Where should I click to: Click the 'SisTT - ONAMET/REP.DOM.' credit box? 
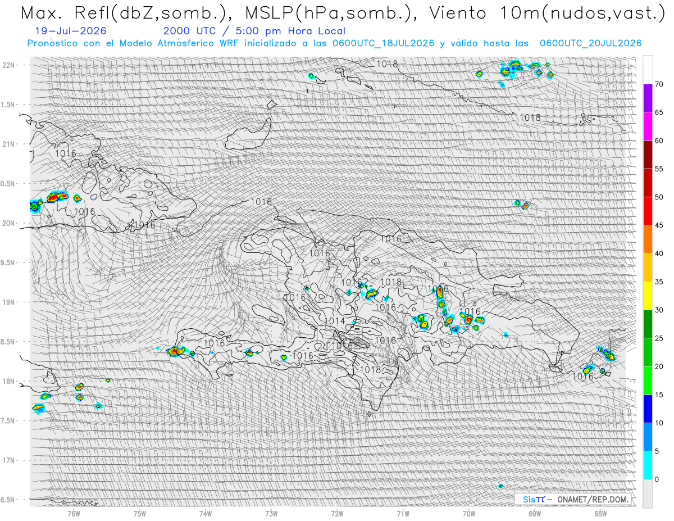click(x=573, y=499)
